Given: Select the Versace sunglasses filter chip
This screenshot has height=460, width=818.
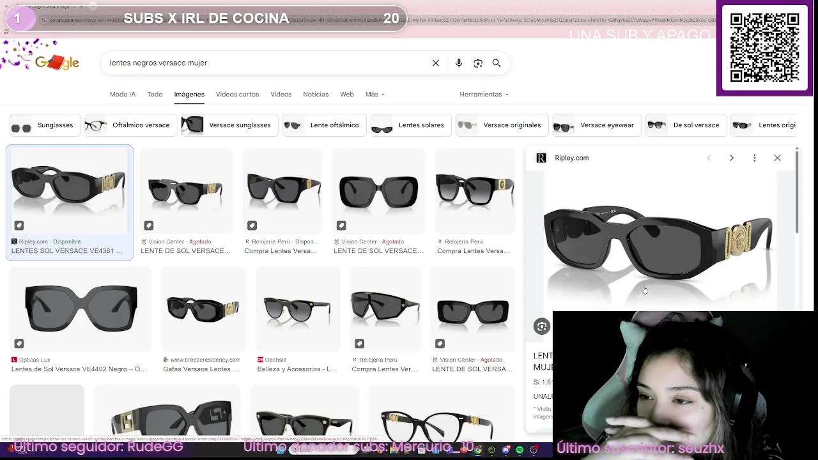Looking at the screenshot, I should tap(229, 125).
